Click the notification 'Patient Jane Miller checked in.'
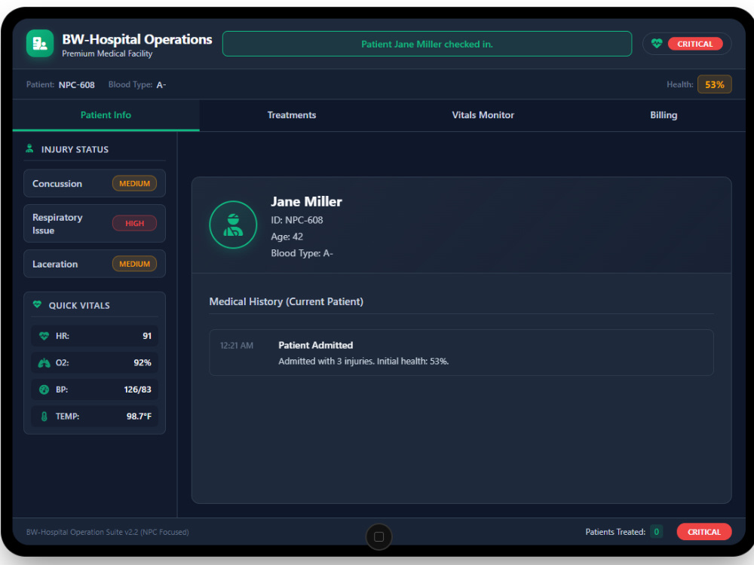The height and width of the screenshot is (565, 754). pyautogui.click(x=427, y=44)
